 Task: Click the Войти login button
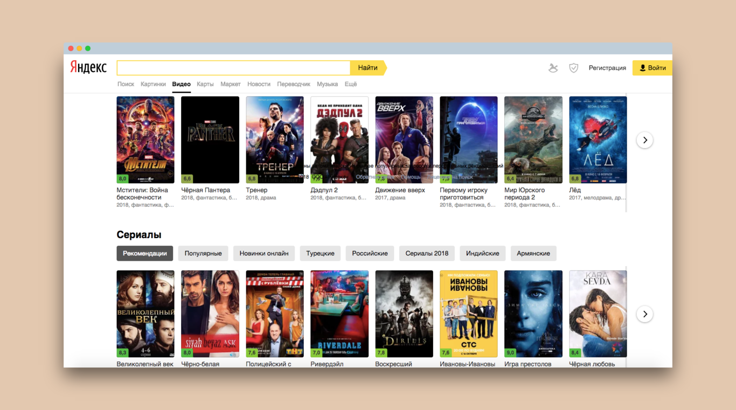point(652,68)
